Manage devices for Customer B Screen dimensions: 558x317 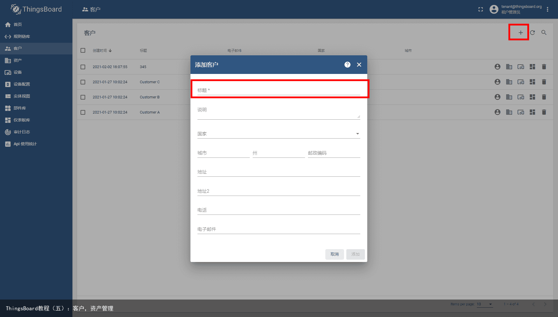point(521,97)
